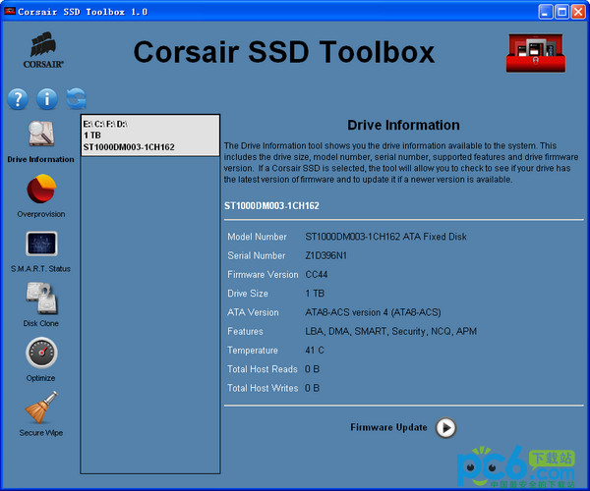Refresh the drive list
This screenshot has height=491, width=590.
76,98
